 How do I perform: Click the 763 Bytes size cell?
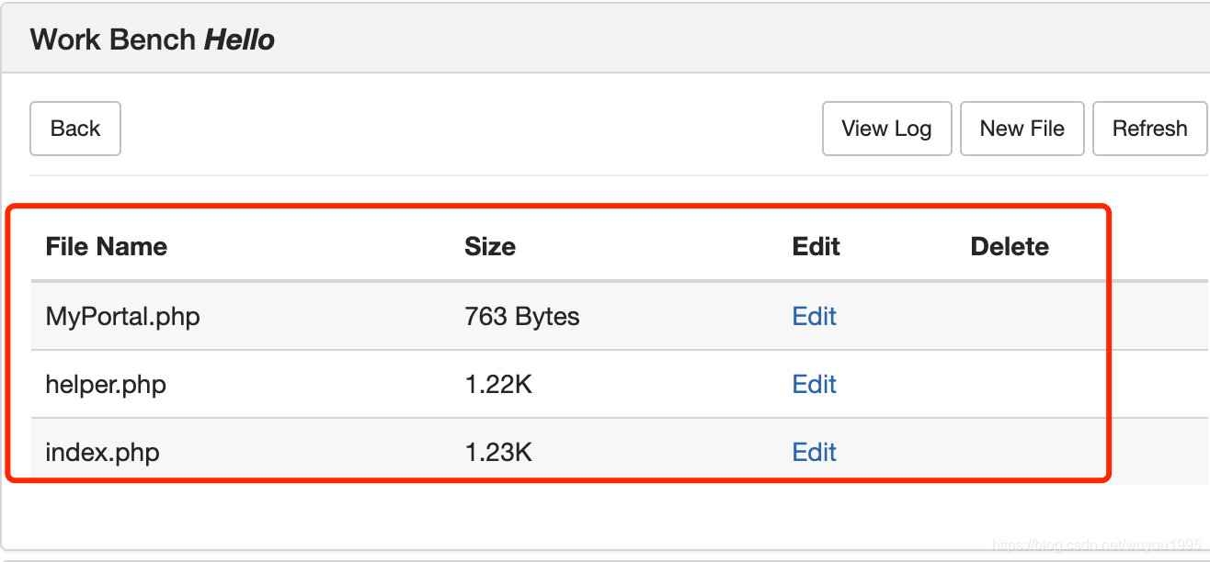coord(522,317)
